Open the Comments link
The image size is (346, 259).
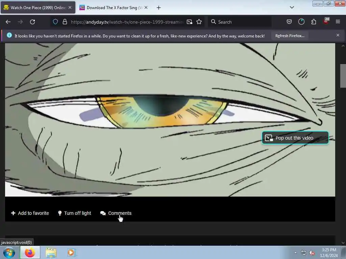(x=116, y=213)
